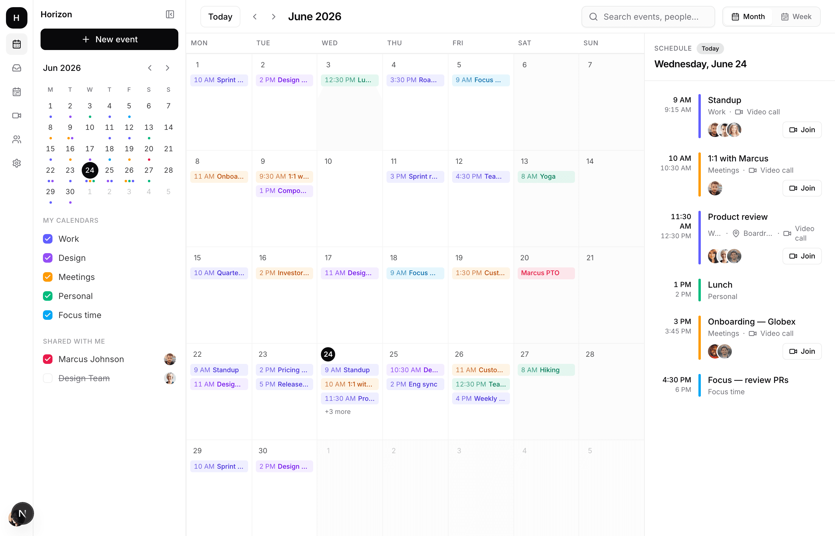The width and height of the screenshot is (835, 536).
Task: Open the settings gear icon in the sidebar
Action: click(x=16, y=163)
